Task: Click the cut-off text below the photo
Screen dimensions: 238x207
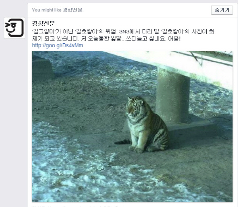Action: click(x=75, y=206)
